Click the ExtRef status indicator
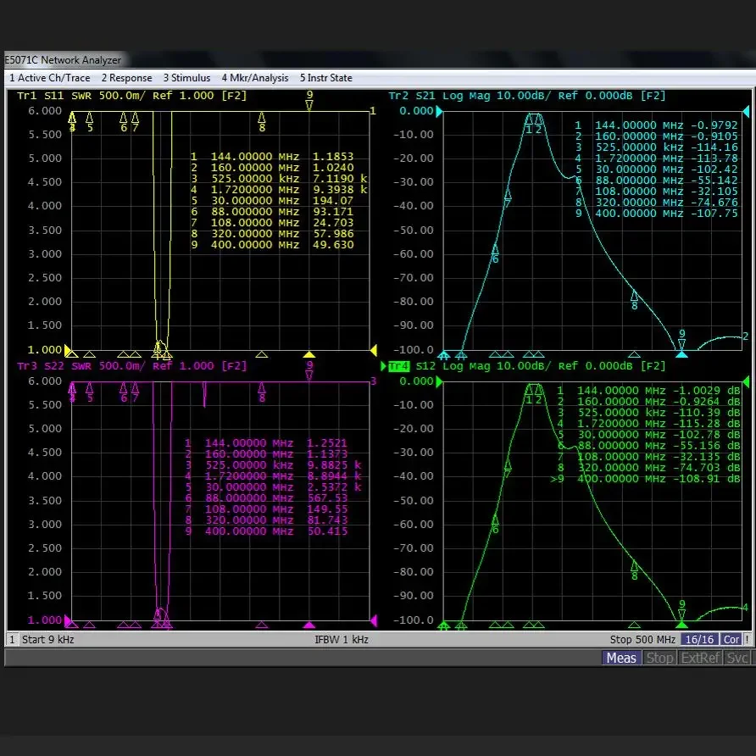Screen dimensions: 756x756 tap(700, 658)
